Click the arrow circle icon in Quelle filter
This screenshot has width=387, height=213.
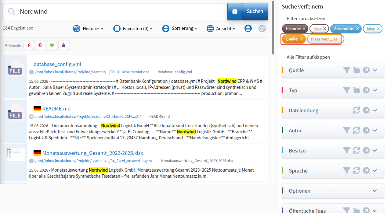[366, 70]
